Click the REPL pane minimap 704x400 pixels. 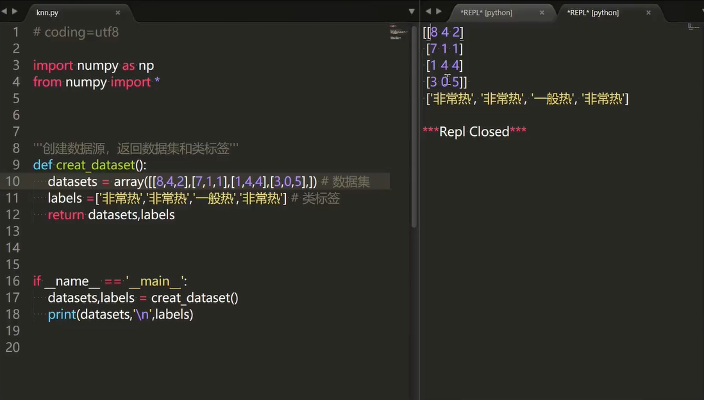click(x=694, y=27)
